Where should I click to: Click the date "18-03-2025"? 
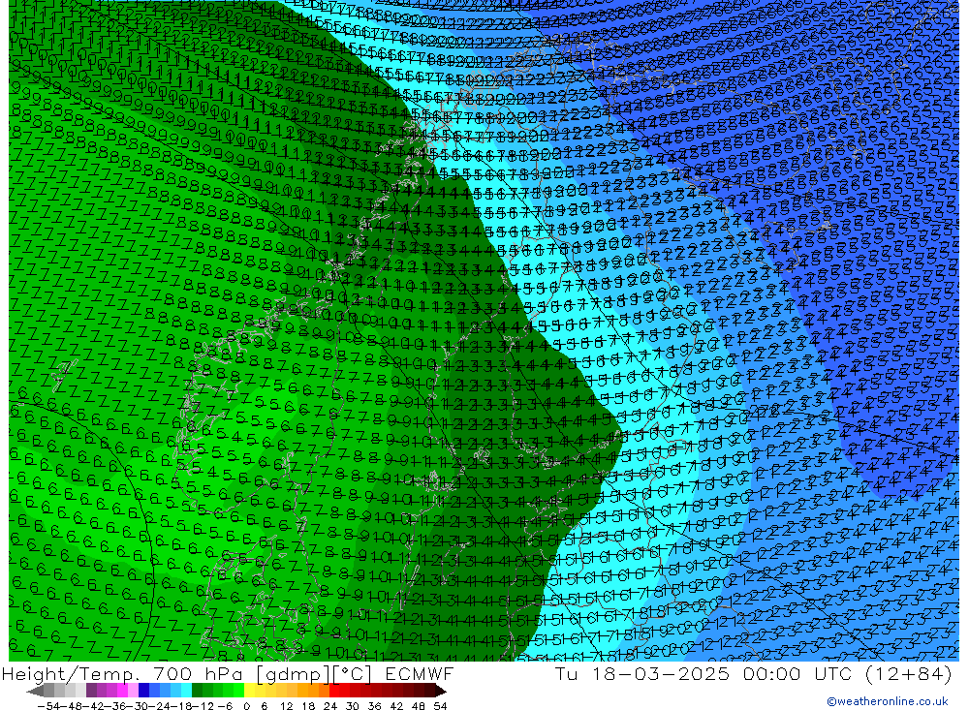coord(661,674)
